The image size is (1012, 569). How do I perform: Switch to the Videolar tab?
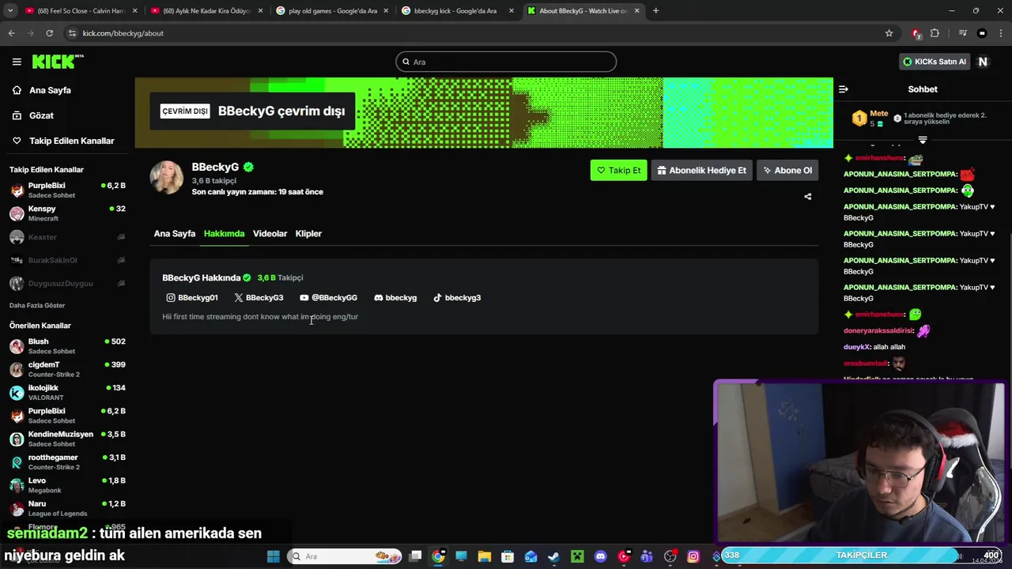click(270, 234)
